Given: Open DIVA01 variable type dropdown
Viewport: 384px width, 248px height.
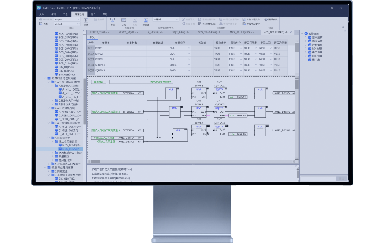Looking at the screenshot, I should click(x=189, y=48).
